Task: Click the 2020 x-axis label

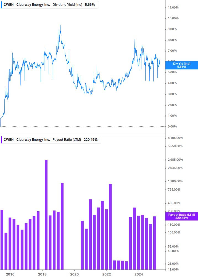Action: (x=75, y=274)
